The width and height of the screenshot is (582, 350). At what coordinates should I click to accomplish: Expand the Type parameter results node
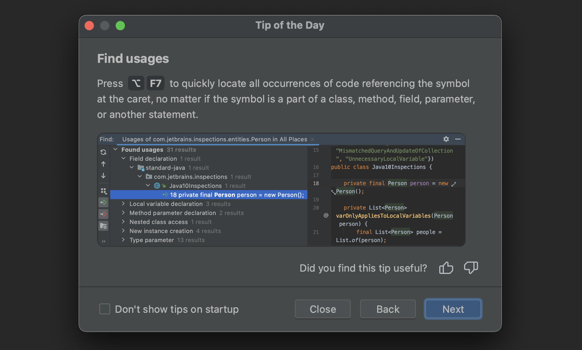click(x=123, y=240)
